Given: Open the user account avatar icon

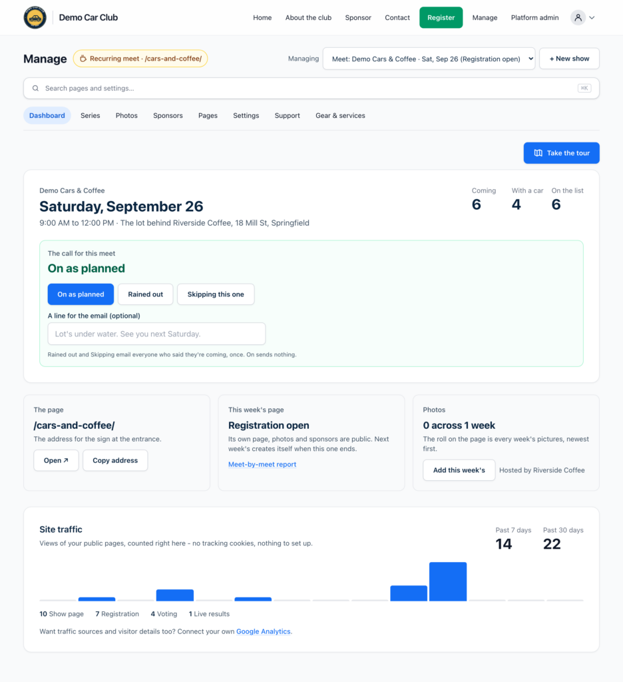Looking at the screenshot, I should tap(578, 17).
